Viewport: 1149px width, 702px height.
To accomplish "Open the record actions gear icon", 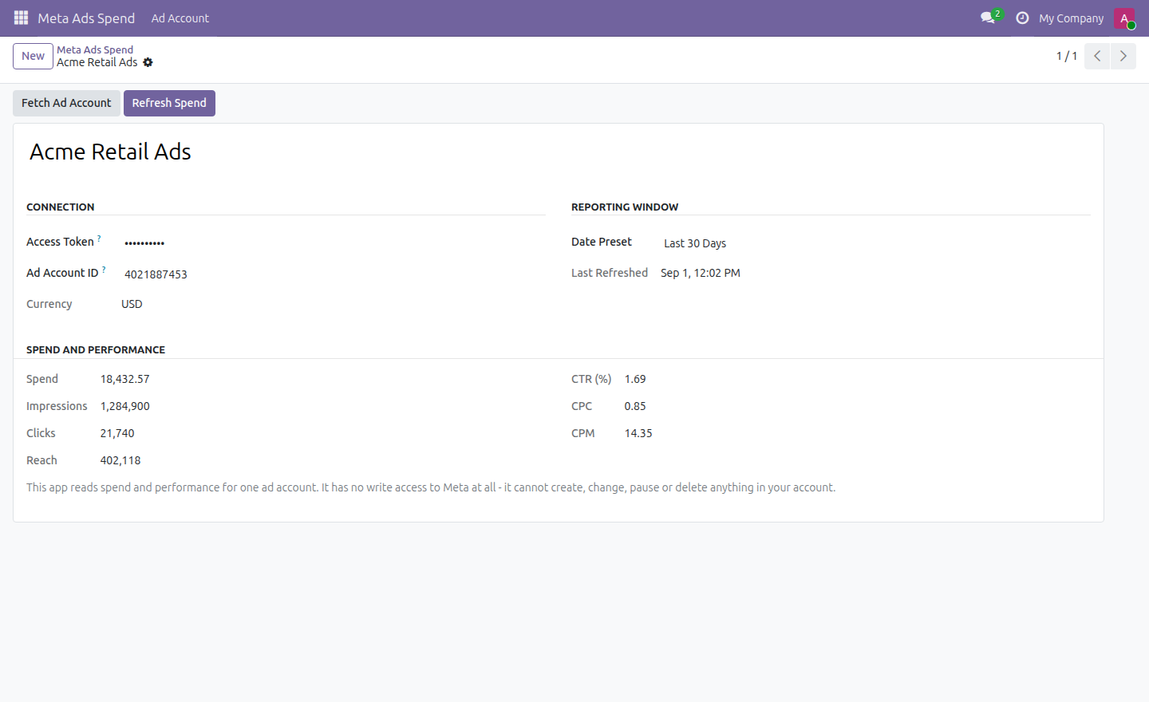I will click(148, 62).
